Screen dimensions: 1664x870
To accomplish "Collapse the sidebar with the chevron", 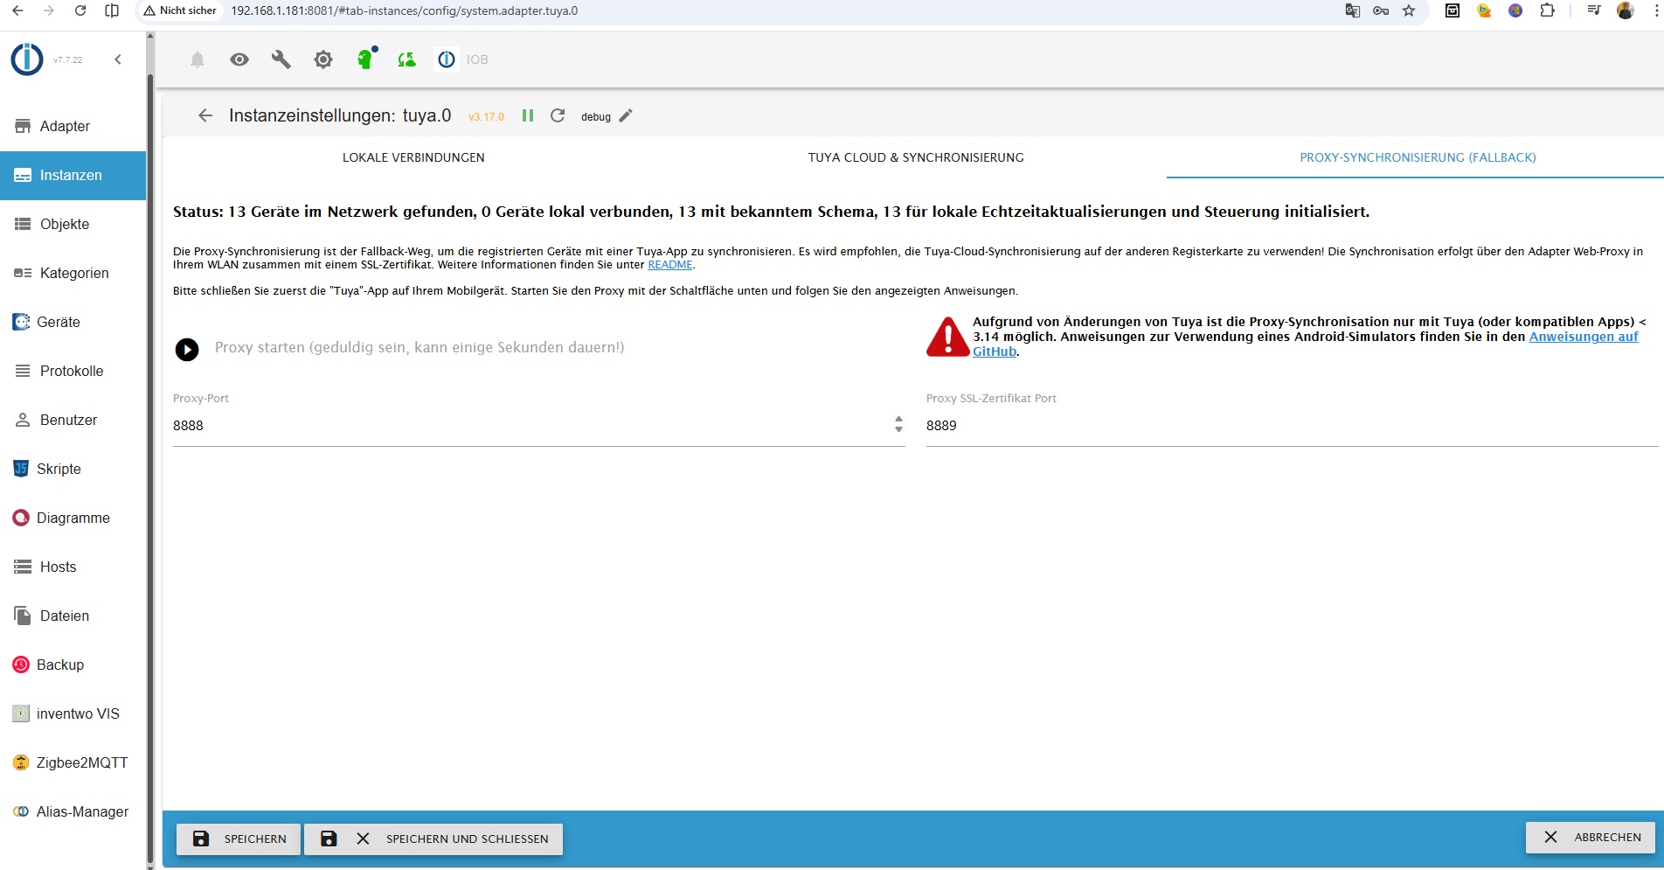I will pos(118,59).
